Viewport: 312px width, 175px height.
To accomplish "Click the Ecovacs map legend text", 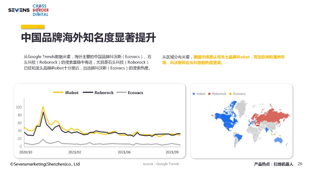I will click(239, 94).
